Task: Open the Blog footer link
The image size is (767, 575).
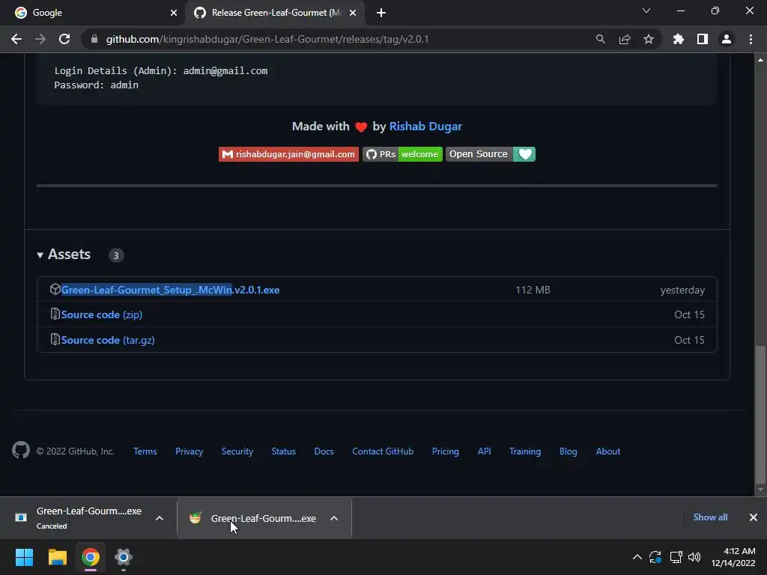Action: pyautogui.click(x=568, y=451)
